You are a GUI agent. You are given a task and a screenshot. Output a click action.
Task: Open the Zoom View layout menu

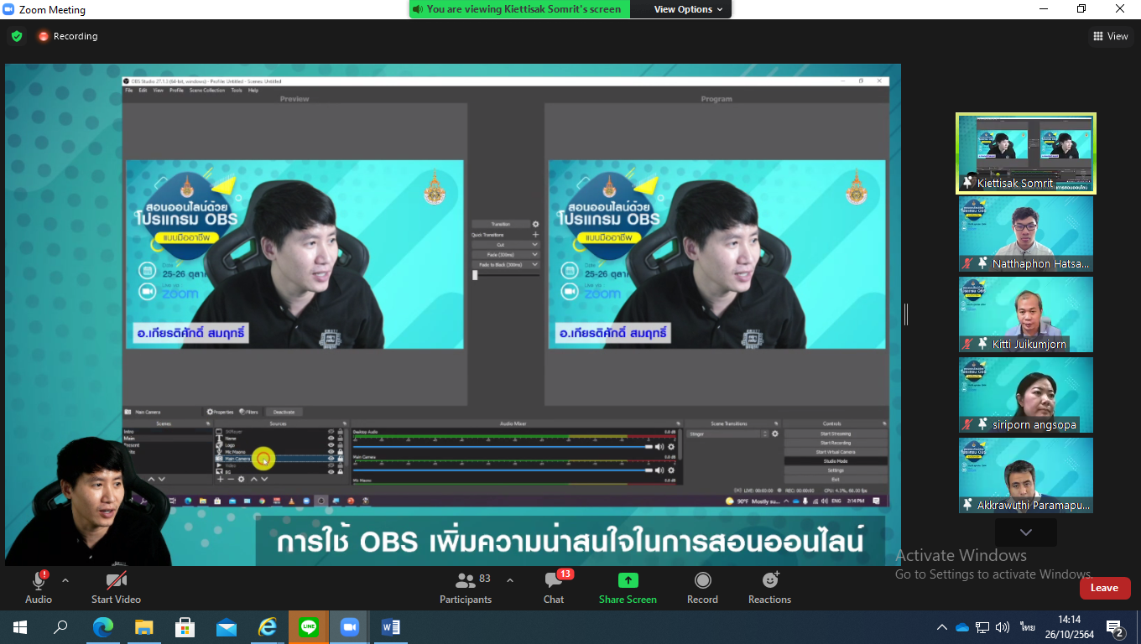click(1111, 36)
